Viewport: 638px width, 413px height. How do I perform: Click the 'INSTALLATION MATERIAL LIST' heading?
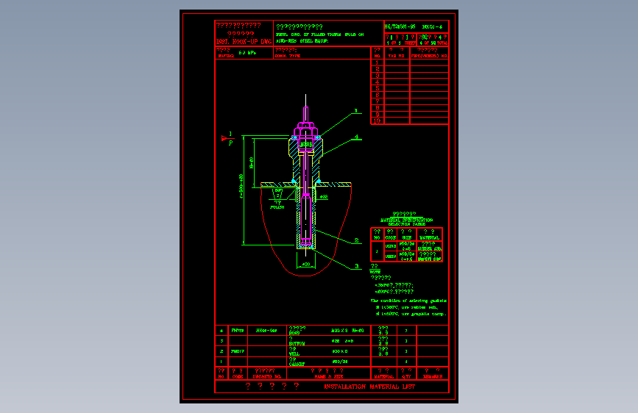[369, 387]
